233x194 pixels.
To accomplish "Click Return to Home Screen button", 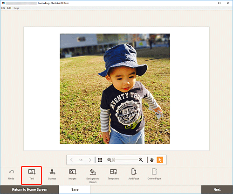I will 29,189.
